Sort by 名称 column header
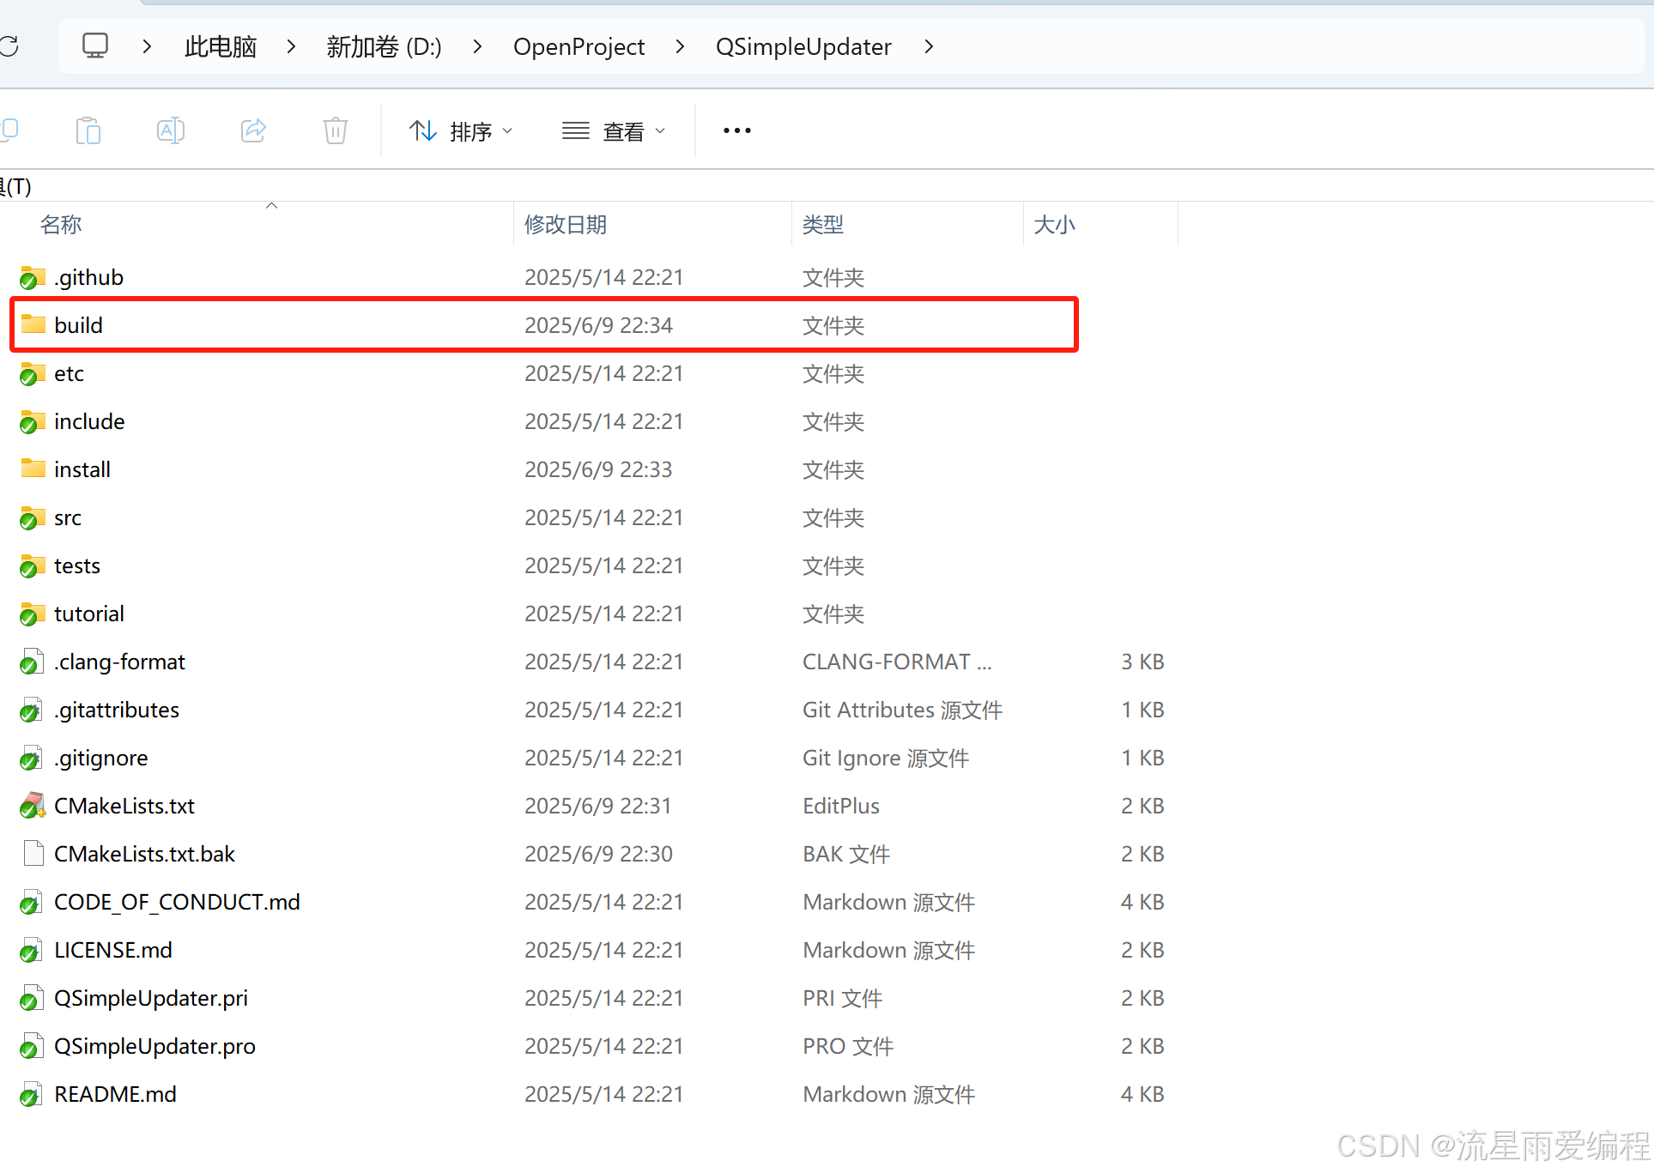Image resolution: width=1654 pixels, height=1173 pixels. pos(61,225)
